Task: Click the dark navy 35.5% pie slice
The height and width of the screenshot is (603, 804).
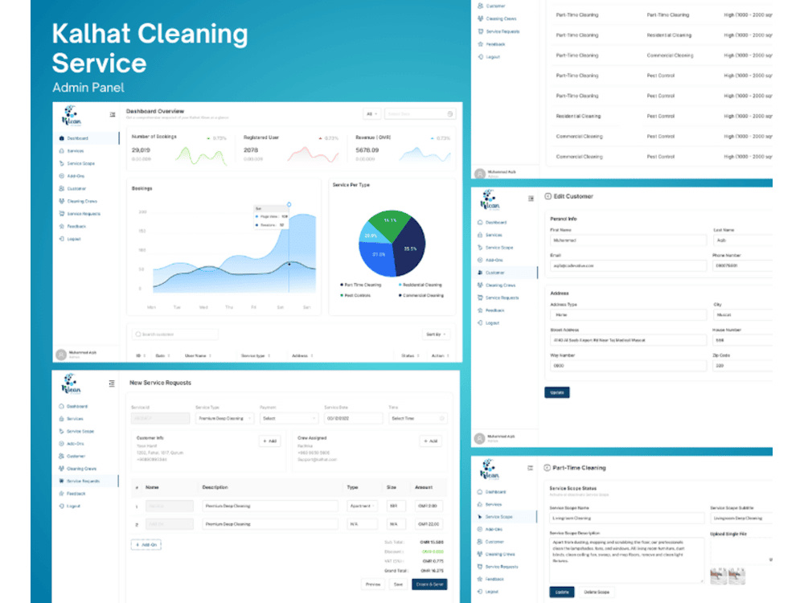Action: (410, 247)
